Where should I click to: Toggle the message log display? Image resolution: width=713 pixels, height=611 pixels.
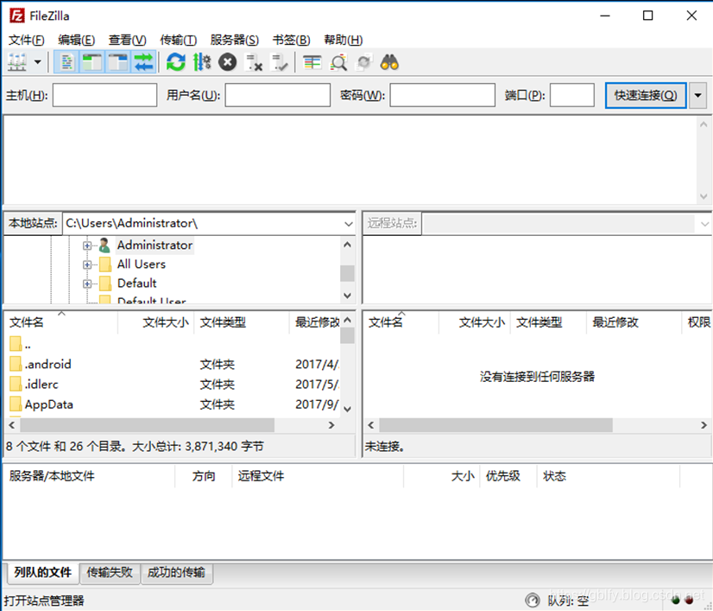tap(66, 61)
